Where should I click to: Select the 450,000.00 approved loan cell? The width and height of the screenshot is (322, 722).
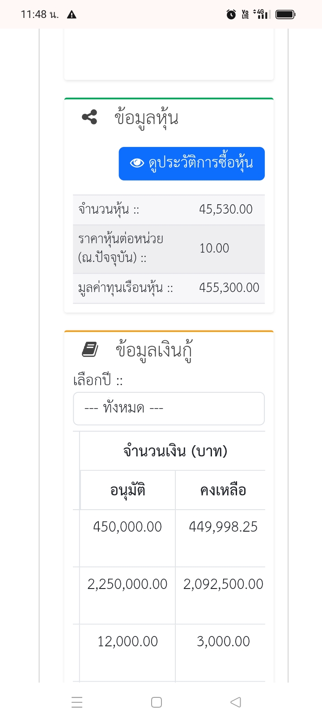pos(127,527)
